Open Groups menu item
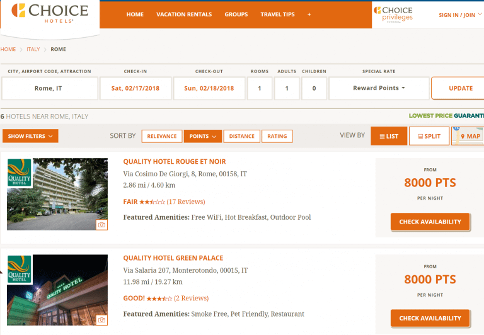 click(236, 14)
